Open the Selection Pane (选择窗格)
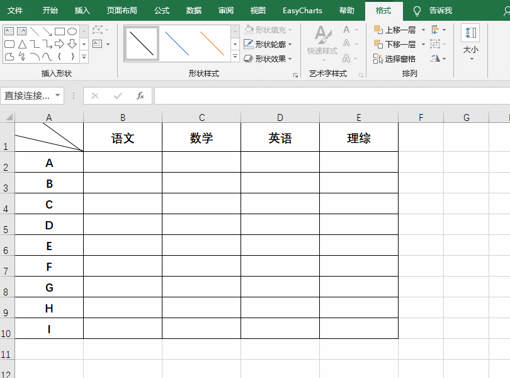The width and height of the screenshot is (510, 378). coord(394,59)
